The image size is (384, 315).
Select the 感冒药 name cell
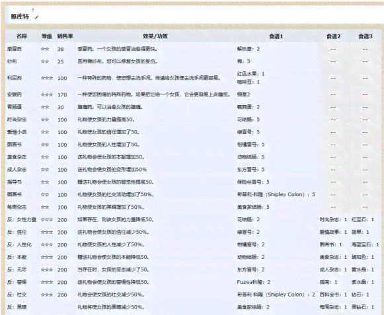point(15,49)
